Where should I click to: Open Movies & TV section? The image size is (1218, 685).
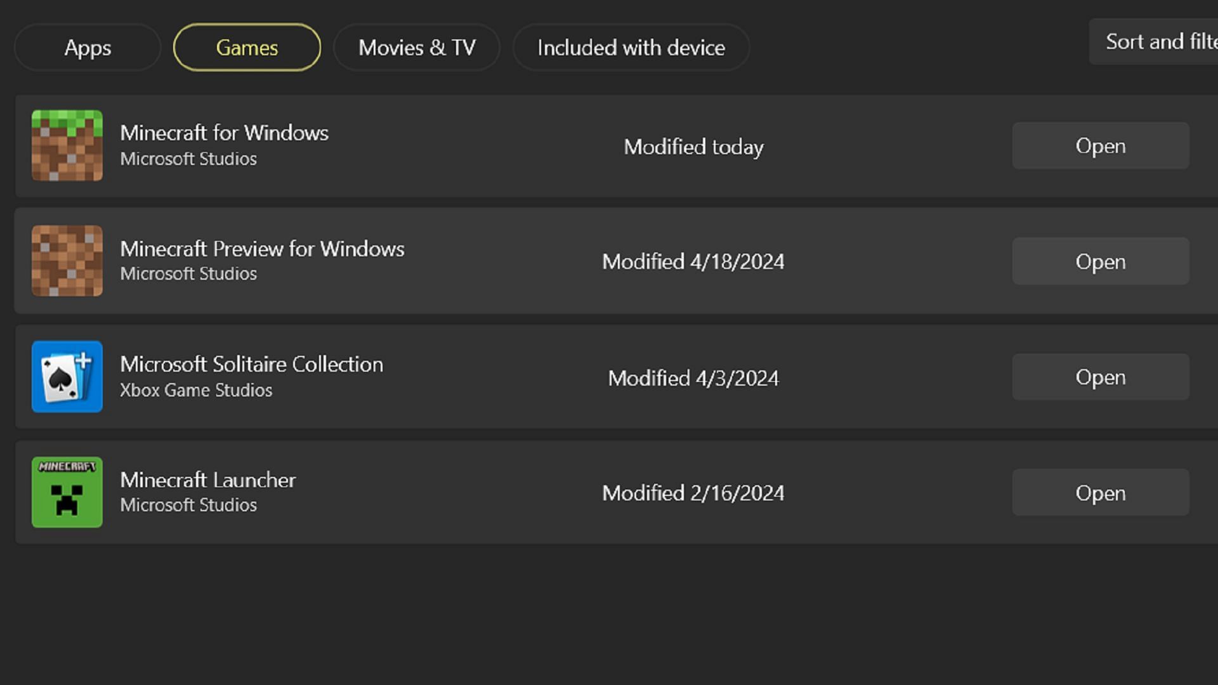click(417, 48)
